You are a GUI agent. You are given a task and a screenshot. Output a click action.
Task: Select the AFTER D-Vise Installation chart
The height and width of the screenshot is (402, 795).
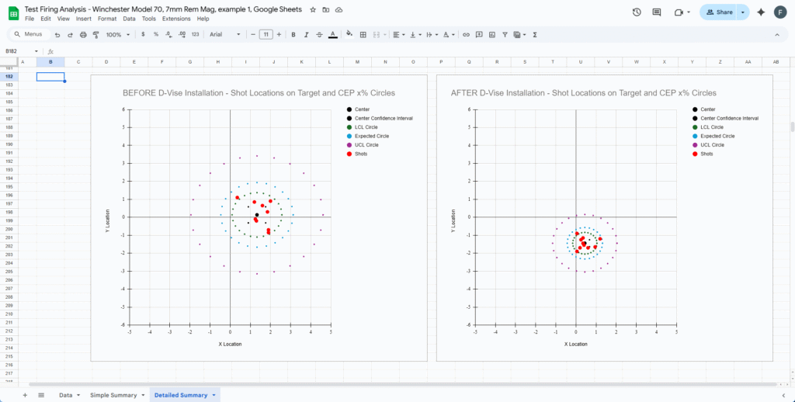click(x=604, y=218)
